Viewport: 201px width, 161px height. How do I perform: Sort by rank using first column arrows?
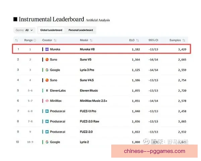pos(16,40)
